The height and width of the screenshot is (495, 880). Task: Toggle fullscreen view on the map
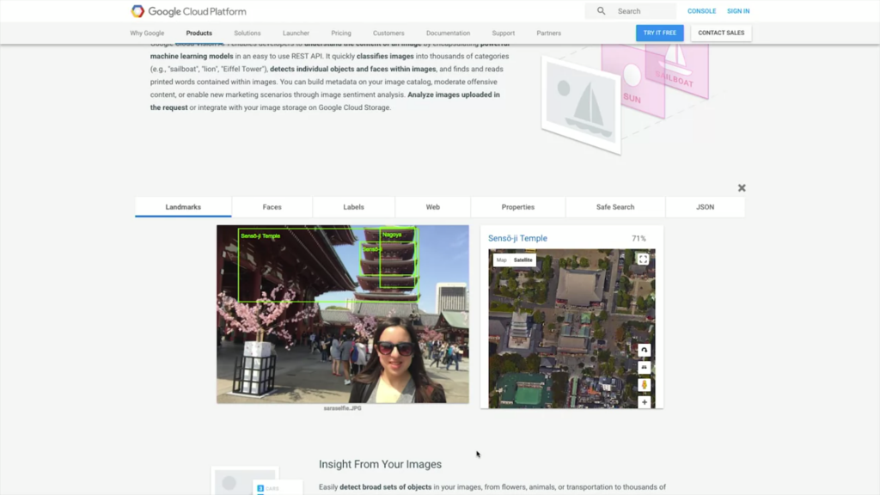pyautogui.click(x=643, y=259)
